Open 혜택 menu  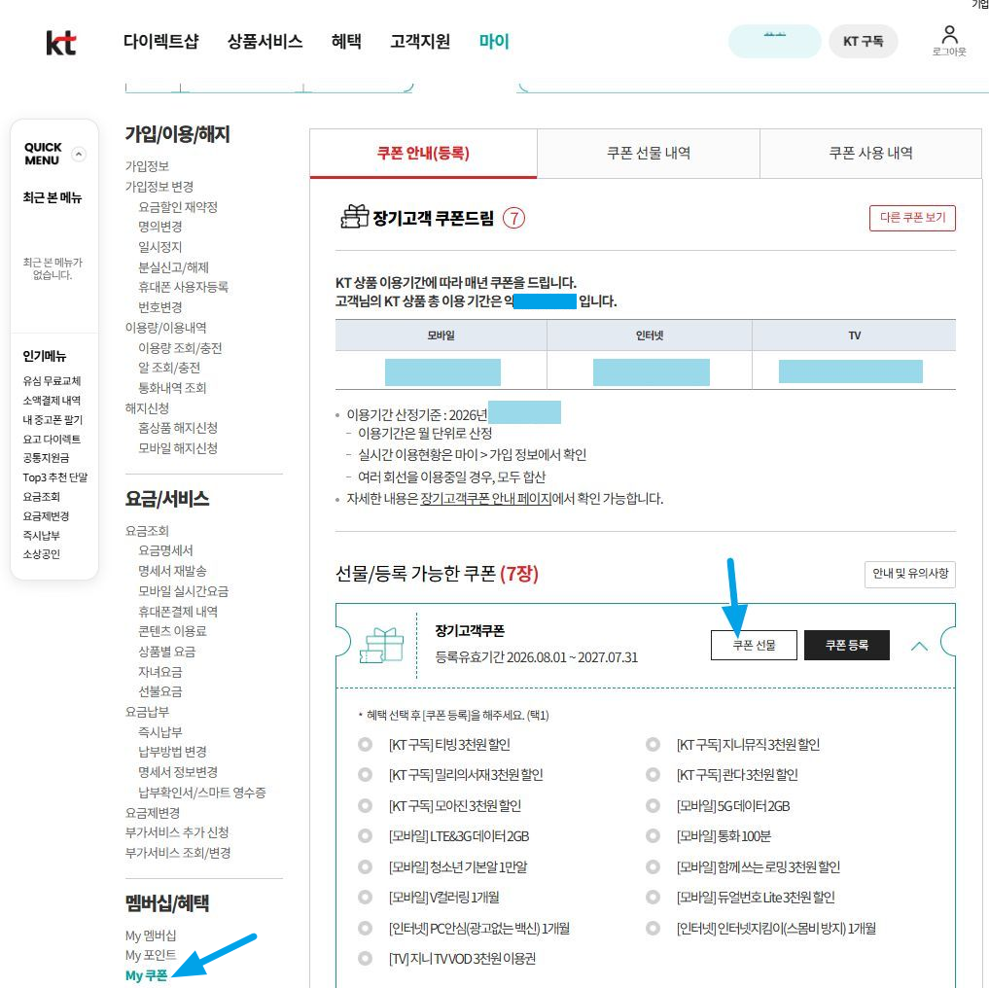[x=346, y=42]
